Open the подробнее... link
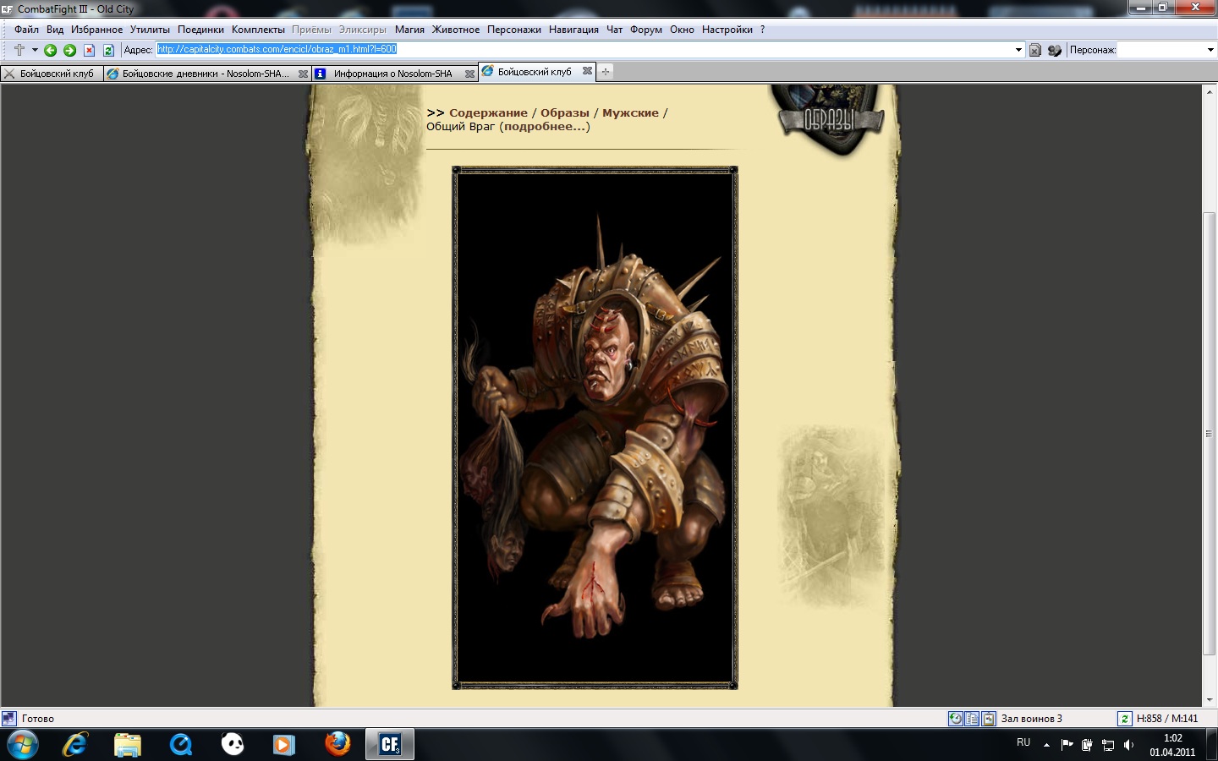This screenshot has width=1218, height=761. tap(545, 126)
